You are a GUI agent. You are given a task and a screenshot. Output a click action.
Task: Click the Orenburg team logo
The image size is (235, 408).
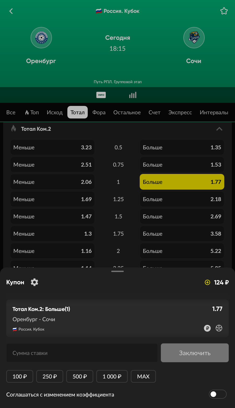click(x=41, y=38)
